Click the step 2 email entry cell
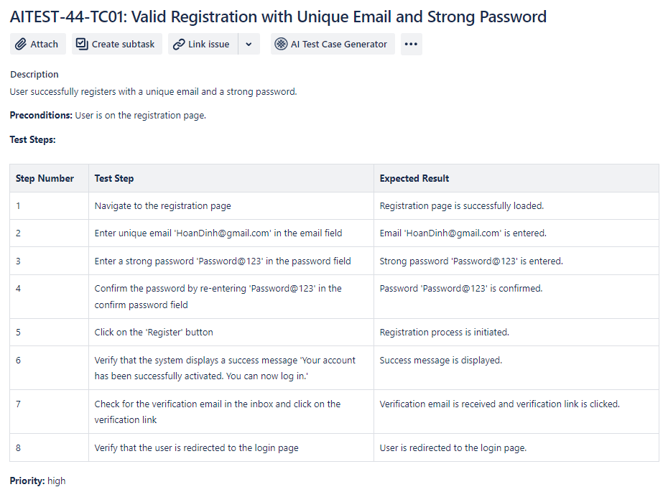The height and width of the screenshot is (492, 668). coord(218,233)
